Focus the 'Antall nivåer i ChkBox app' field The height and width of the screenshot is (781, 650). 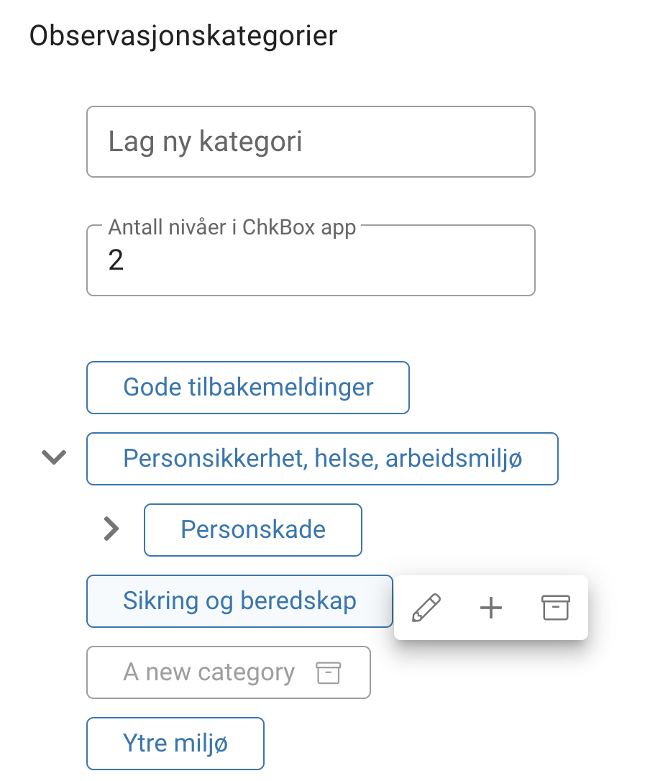(311, 260)
